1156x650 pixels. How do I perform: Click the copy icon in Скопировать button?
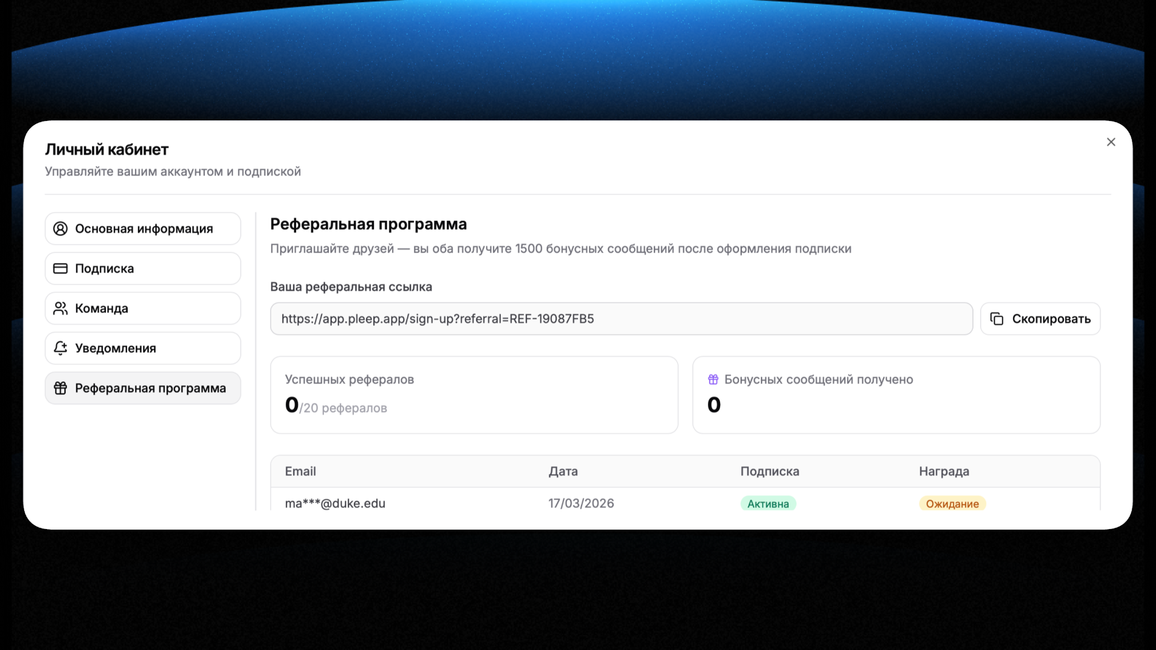point(996,319)
